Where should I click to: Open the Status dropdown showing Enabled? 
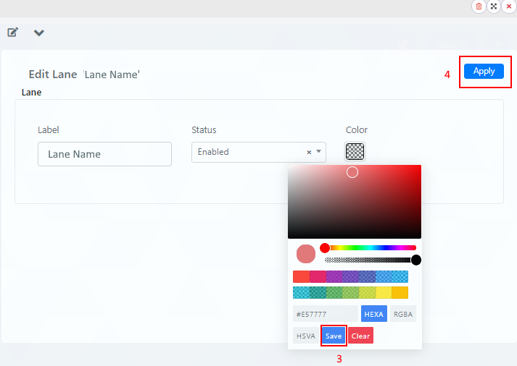pos(258,152)
